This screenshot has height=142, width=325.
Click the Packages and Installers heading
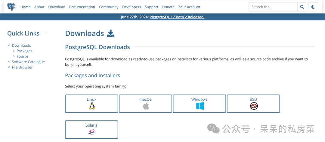pos(92,75)
